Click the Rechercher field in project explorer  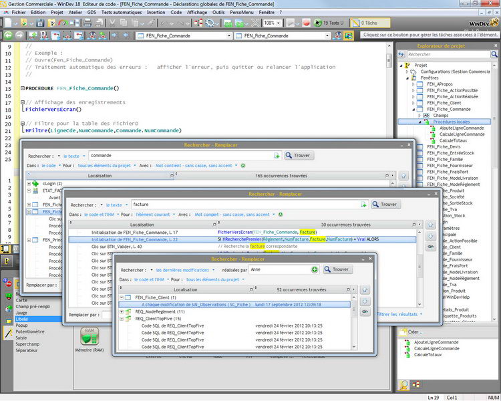pos(448,54)
